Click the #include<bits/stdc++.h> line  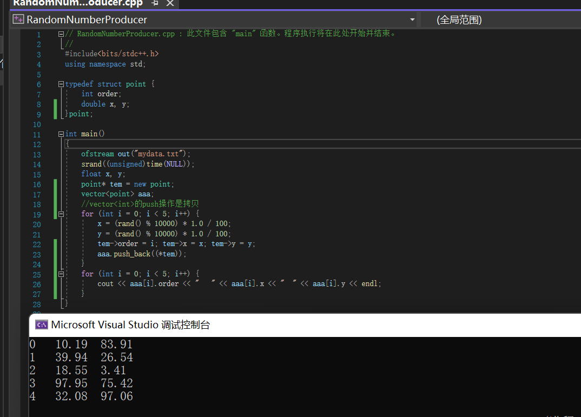(112, 54)
